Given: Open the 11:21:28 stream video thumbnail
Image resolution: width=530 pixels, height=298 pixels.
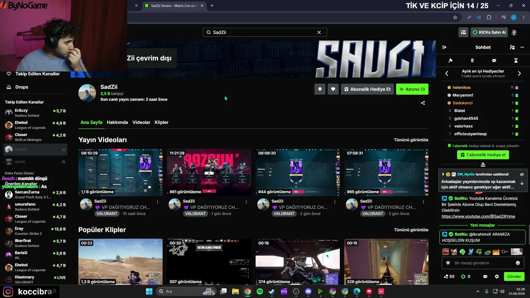Looking at the screenshot, I should [209, 172].
